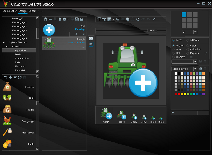Collapse the Styles & Themes tree node
This screenshot has width=212, height=155.
(x=4, y=42)
